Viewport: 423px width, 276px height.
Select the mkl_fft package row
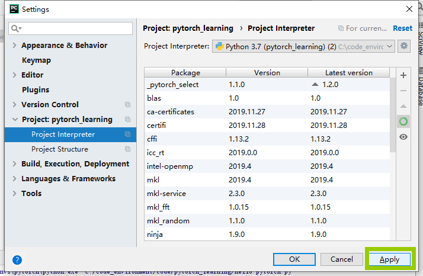267,207
